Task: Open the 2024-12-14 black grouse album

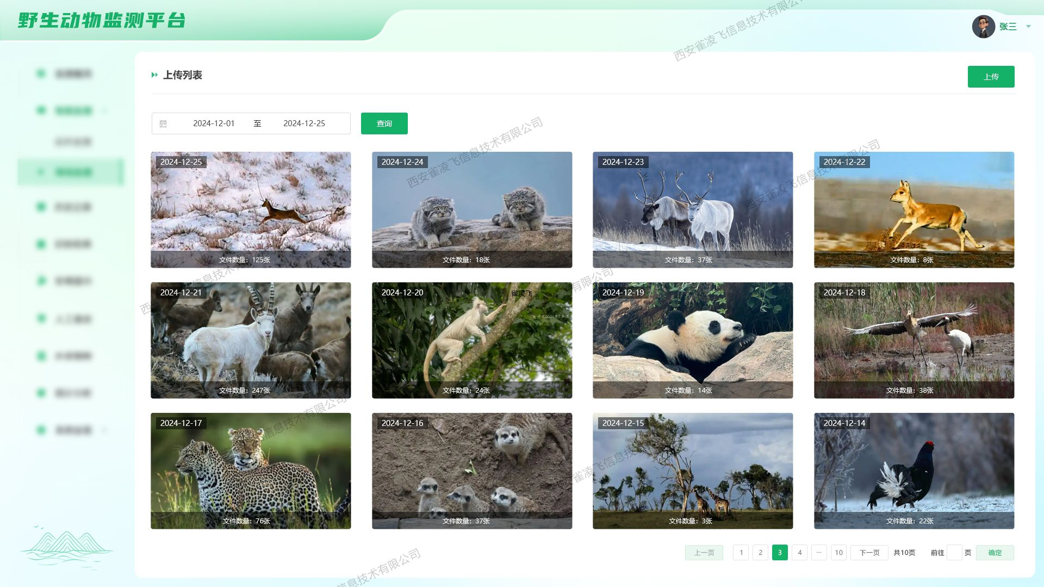Action: (913, 471)
